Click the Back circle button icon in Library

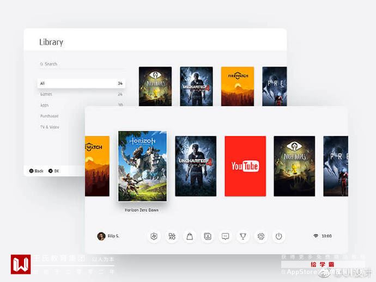click(31, 171)
